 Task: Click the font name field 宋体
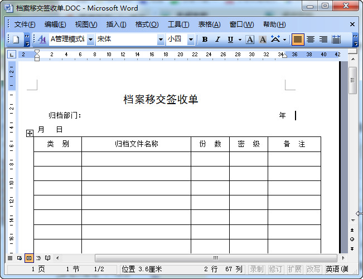127,40
